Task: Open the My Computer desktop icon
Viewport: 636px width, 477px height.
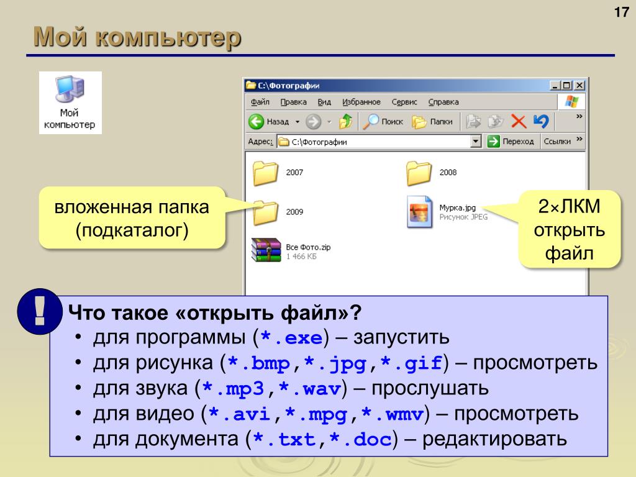Action: (x=70, y=102)
